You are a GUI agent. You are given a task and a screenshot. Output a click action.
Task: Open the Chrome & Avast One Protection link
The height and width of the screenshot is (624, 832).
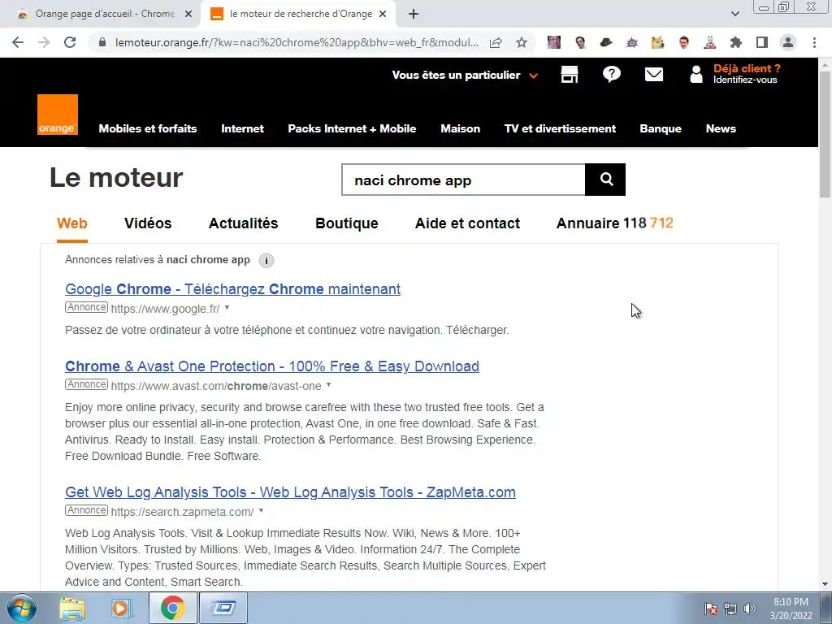(x=271, y=366)
